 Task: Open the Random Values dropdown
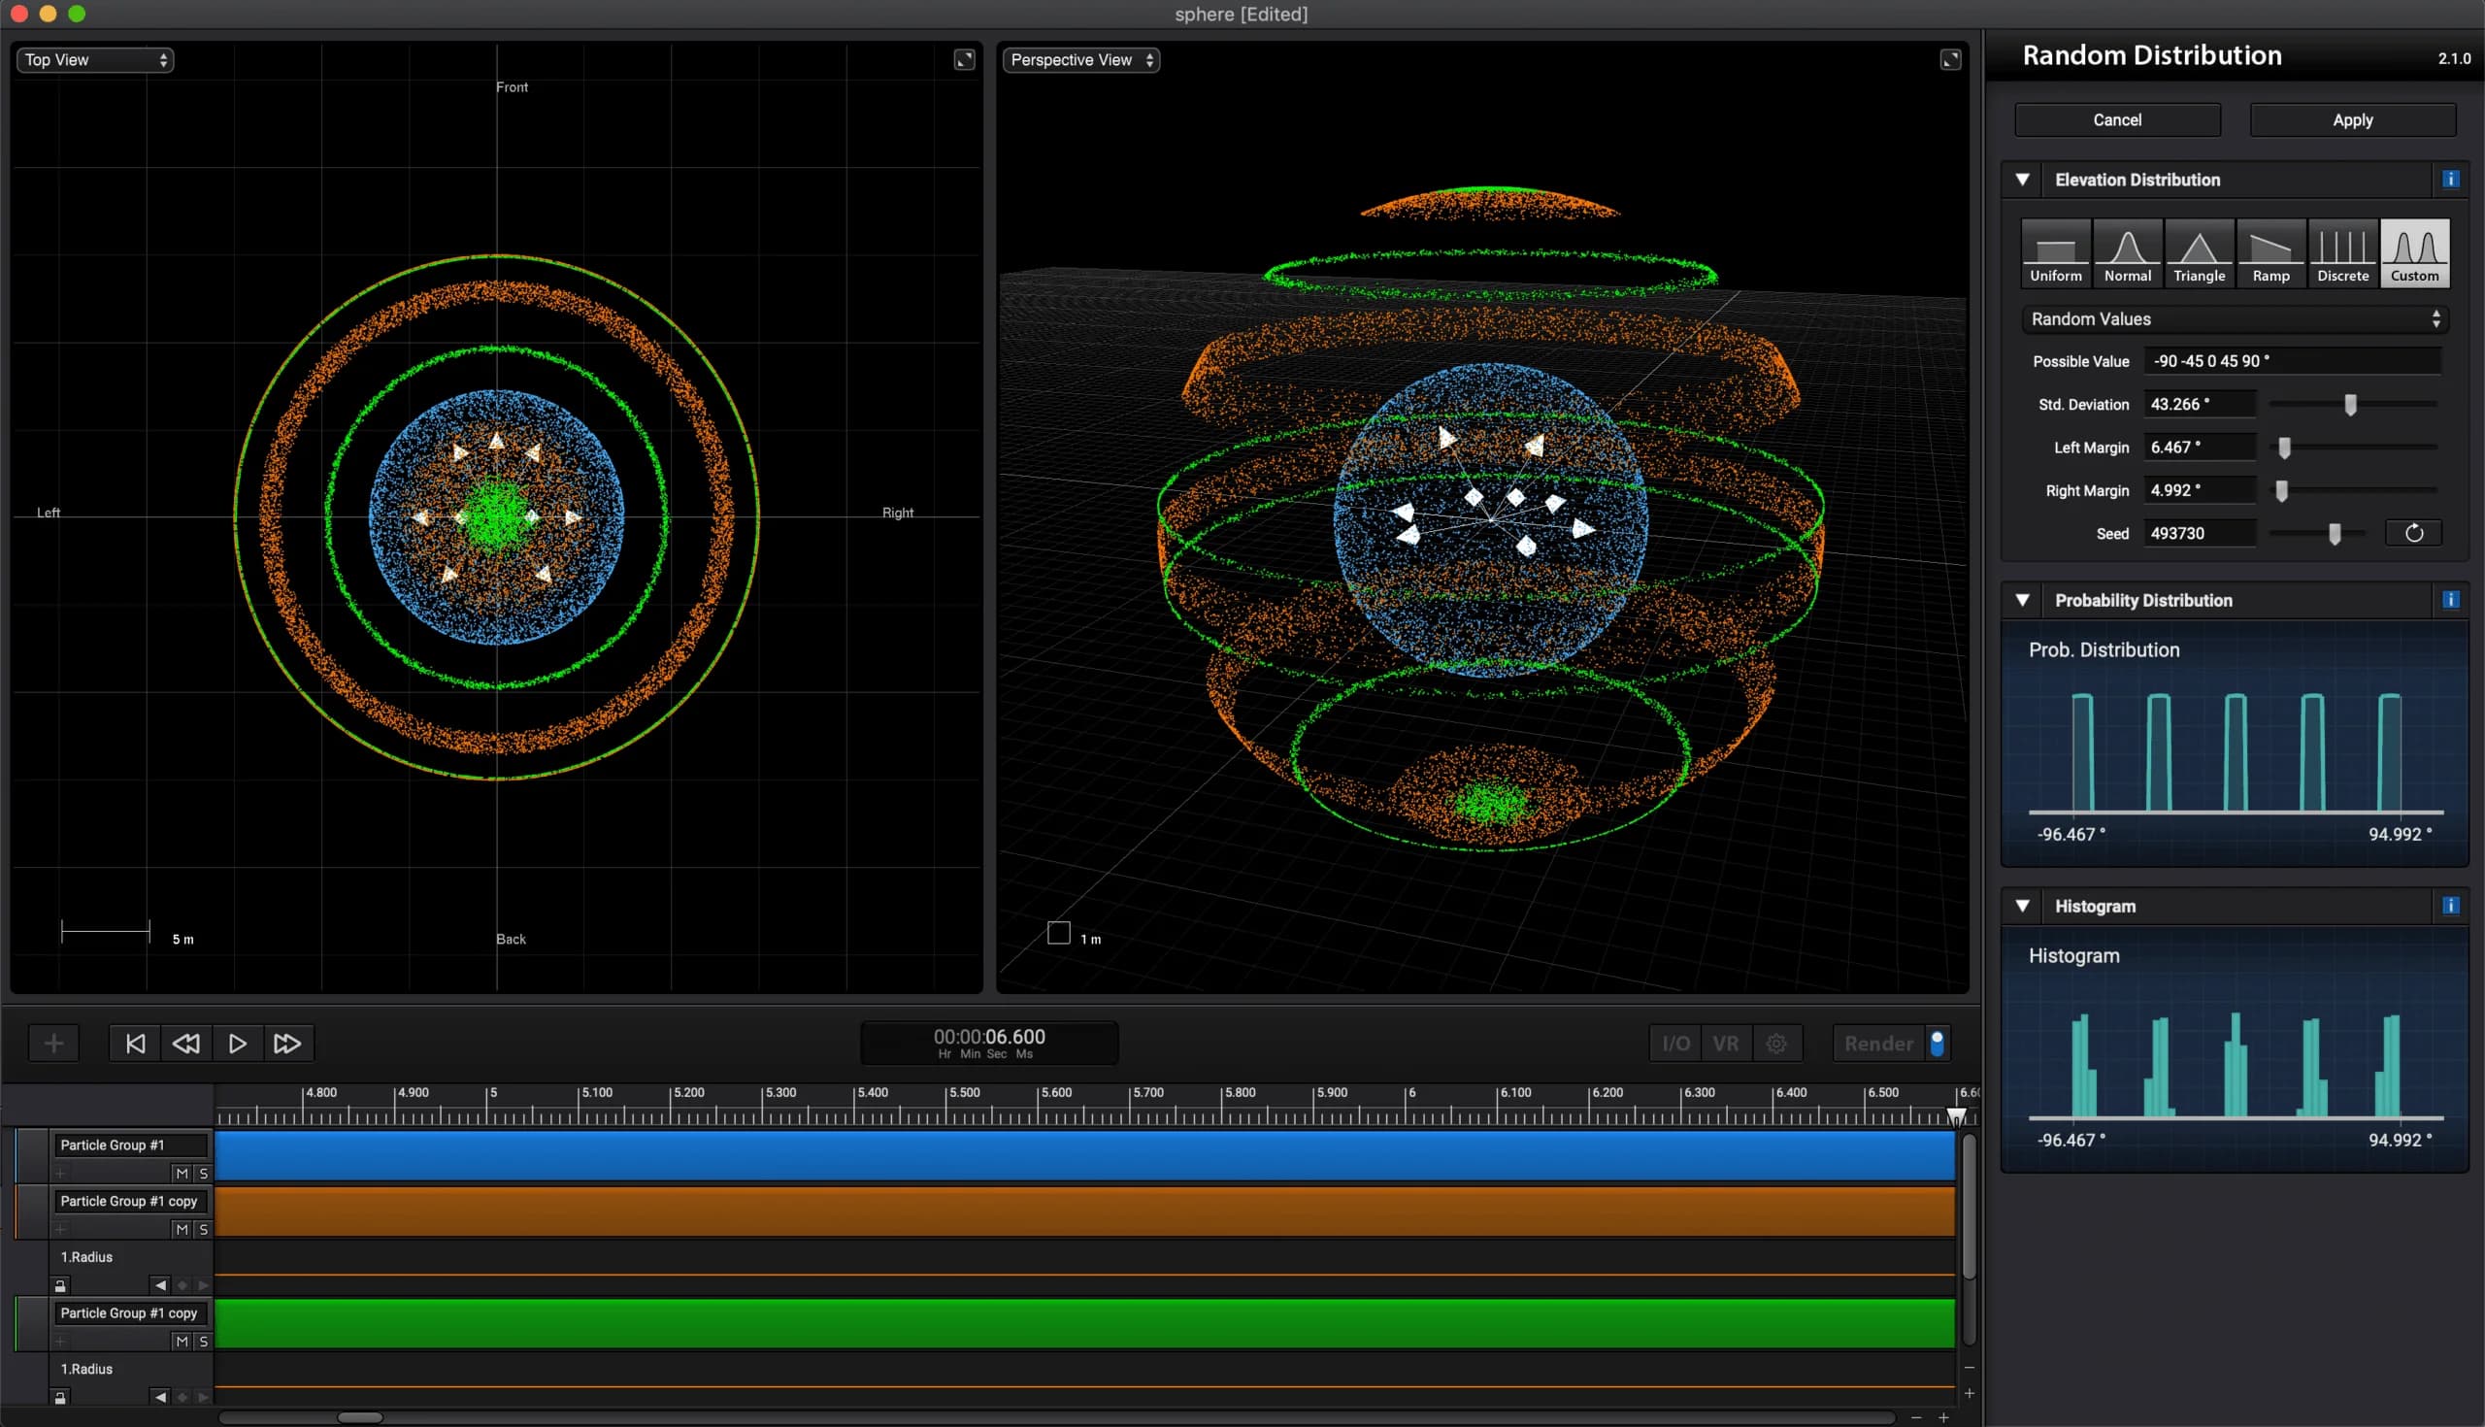(2236, 318)
